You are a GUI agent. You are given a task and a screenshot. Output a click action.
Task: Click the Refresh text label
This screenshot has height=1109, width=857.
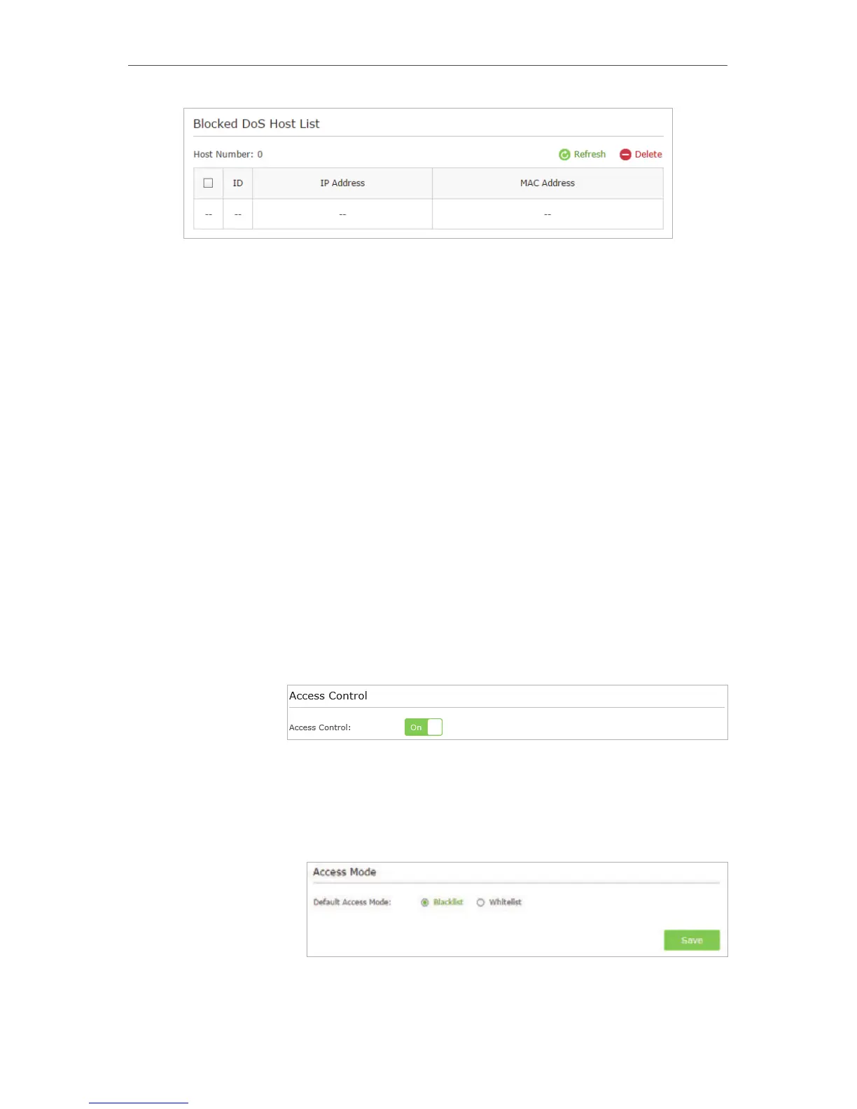pyautogui.click(x=590, y=154)
